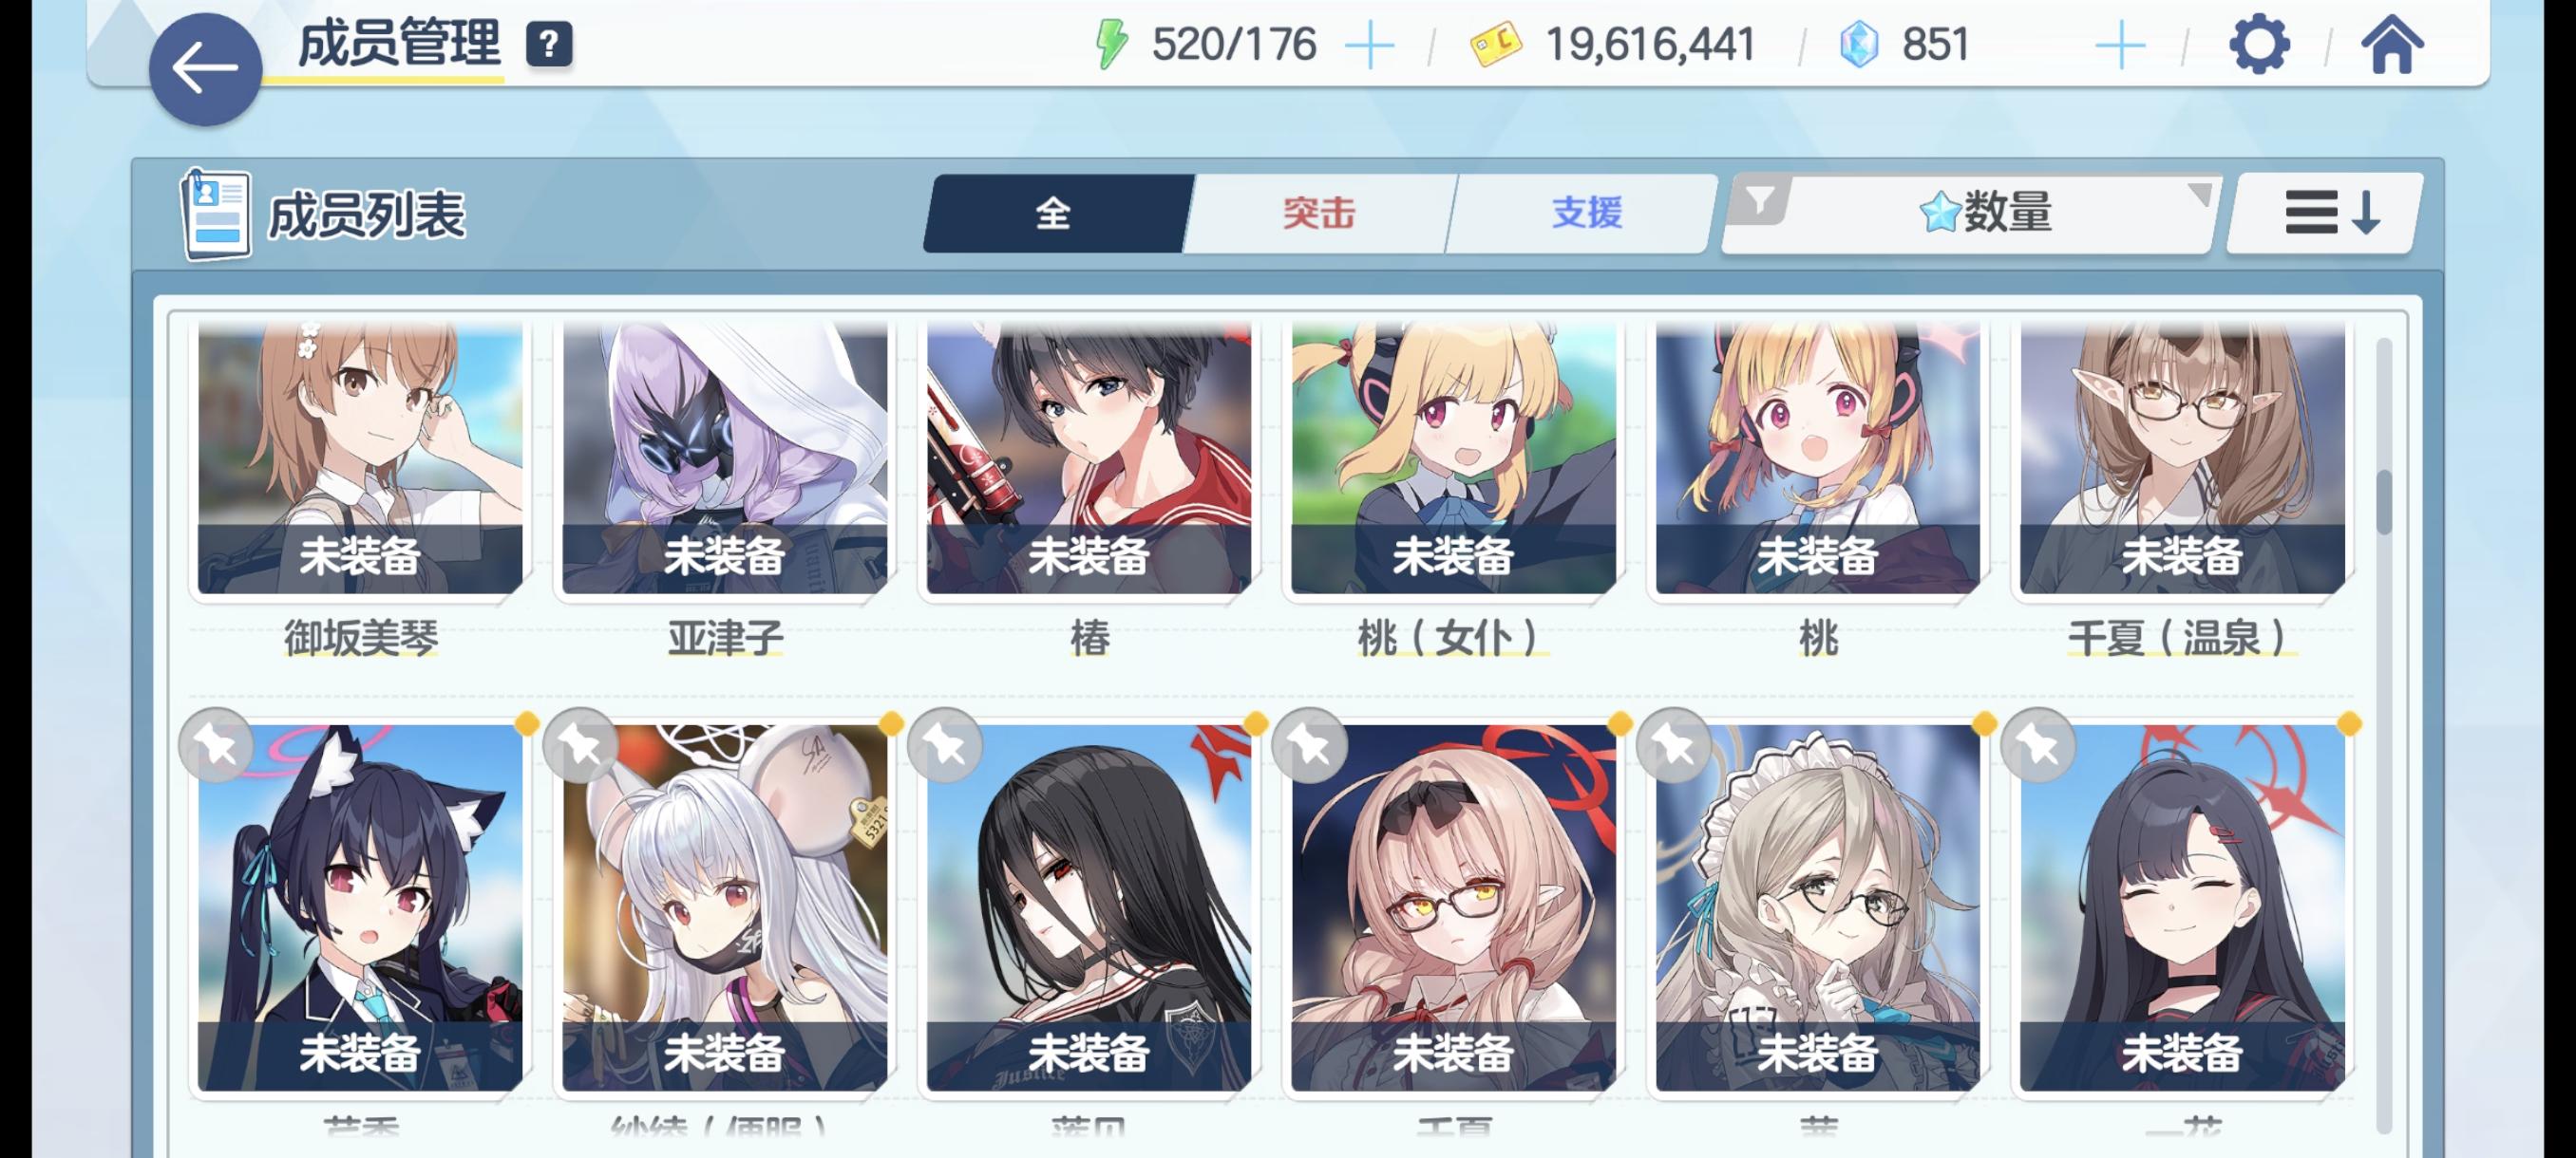Viewport: 2576px width, 1158px height.
Task: Toggle pin on the maid with glasses card
Action: (x=1674, y=745)
